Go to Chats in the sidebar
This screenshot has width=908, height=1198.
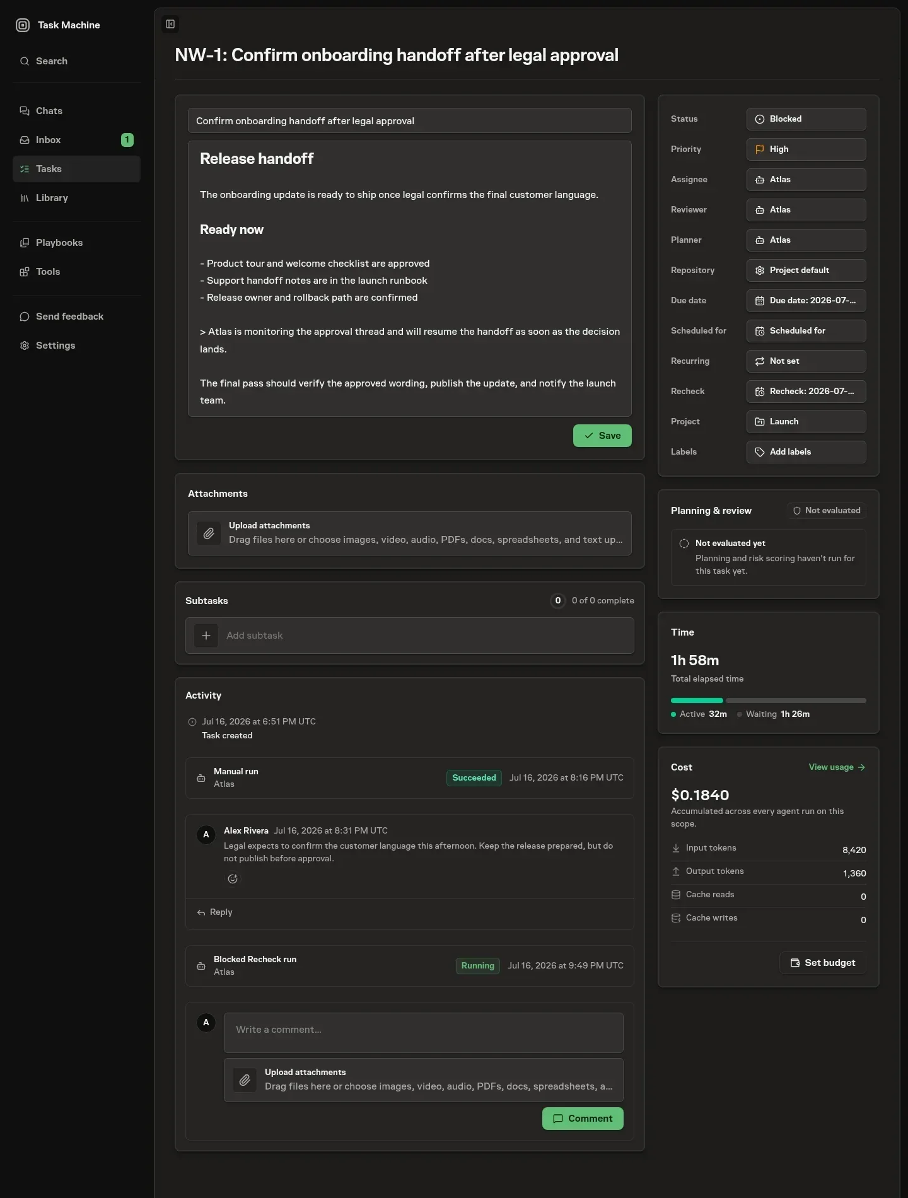[76, 111]
